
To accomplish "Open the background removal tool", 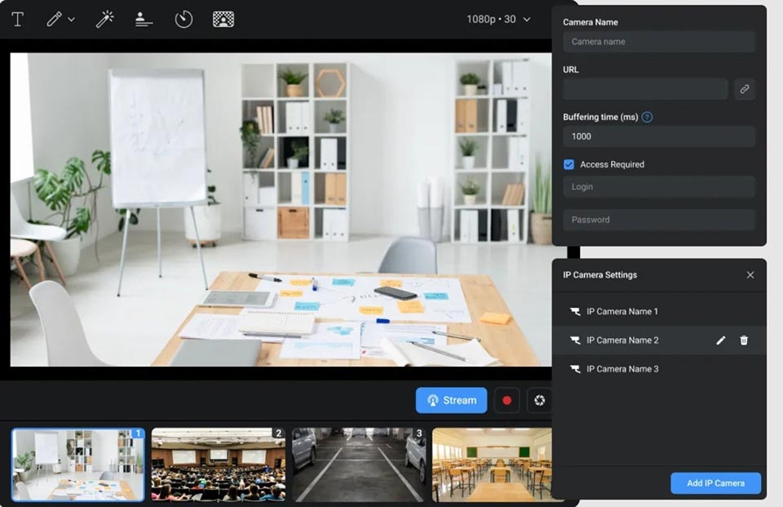I will (223, 20).
